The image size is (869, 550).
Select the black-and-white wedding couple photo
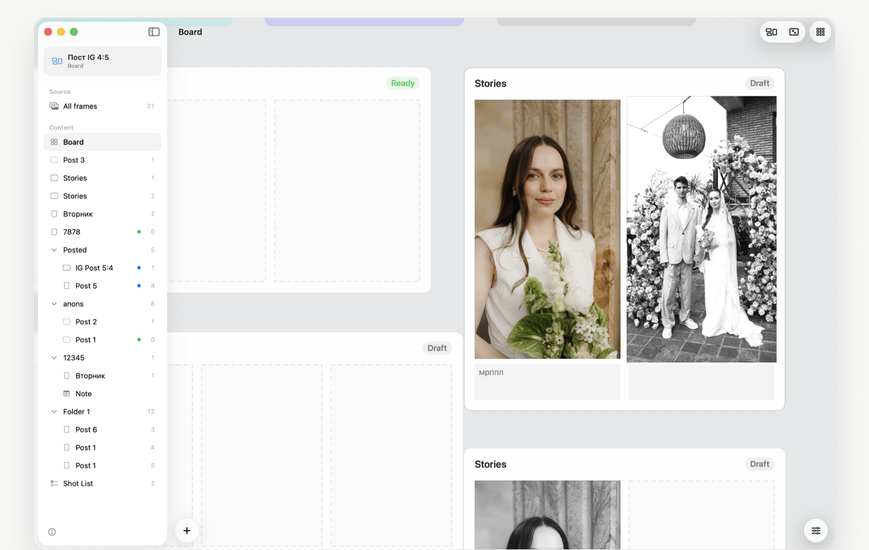coord(701,229)
